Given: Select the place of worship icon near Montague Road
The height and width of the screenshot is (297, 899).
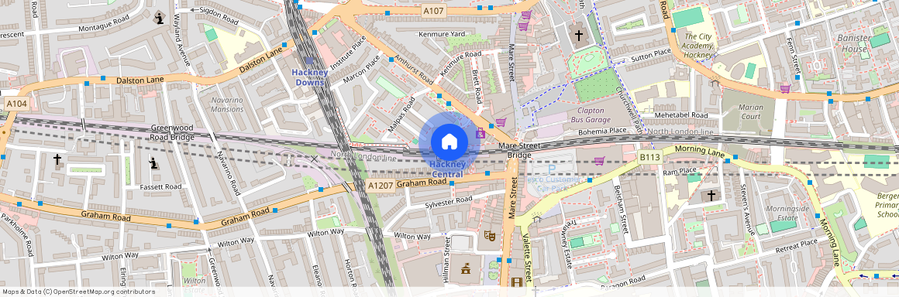Looking at the screenshot, I should pyautogui.click(x=159, y=18).
